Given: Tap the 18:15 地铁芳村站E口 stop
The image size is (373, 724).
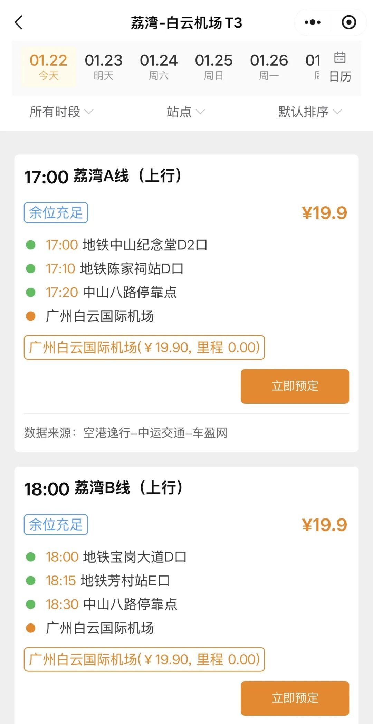Looking at the screenshot, I should click(x=108, y=581).
